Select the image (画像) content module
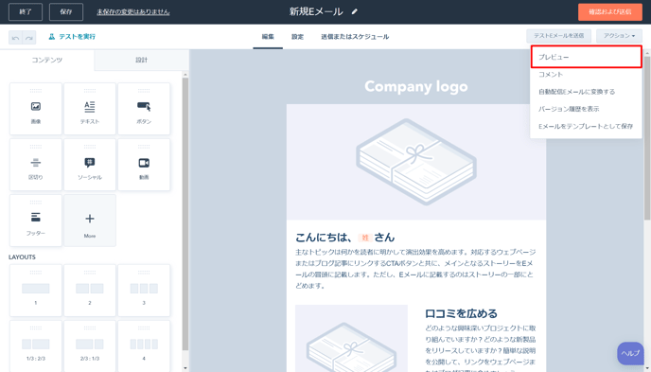This screenshot has width=651, height=372. click(36, 109)
